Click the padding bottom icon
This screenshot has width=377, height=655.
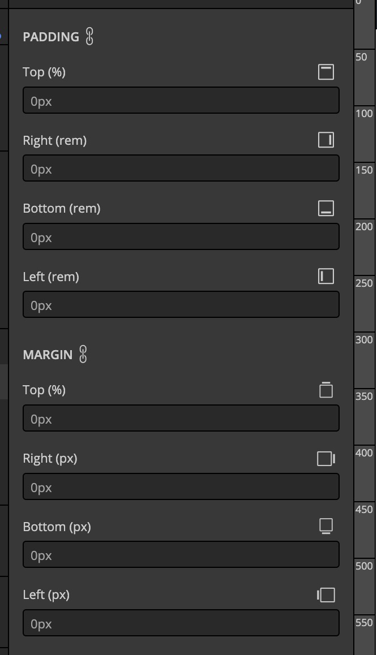[x=326, y=208]
